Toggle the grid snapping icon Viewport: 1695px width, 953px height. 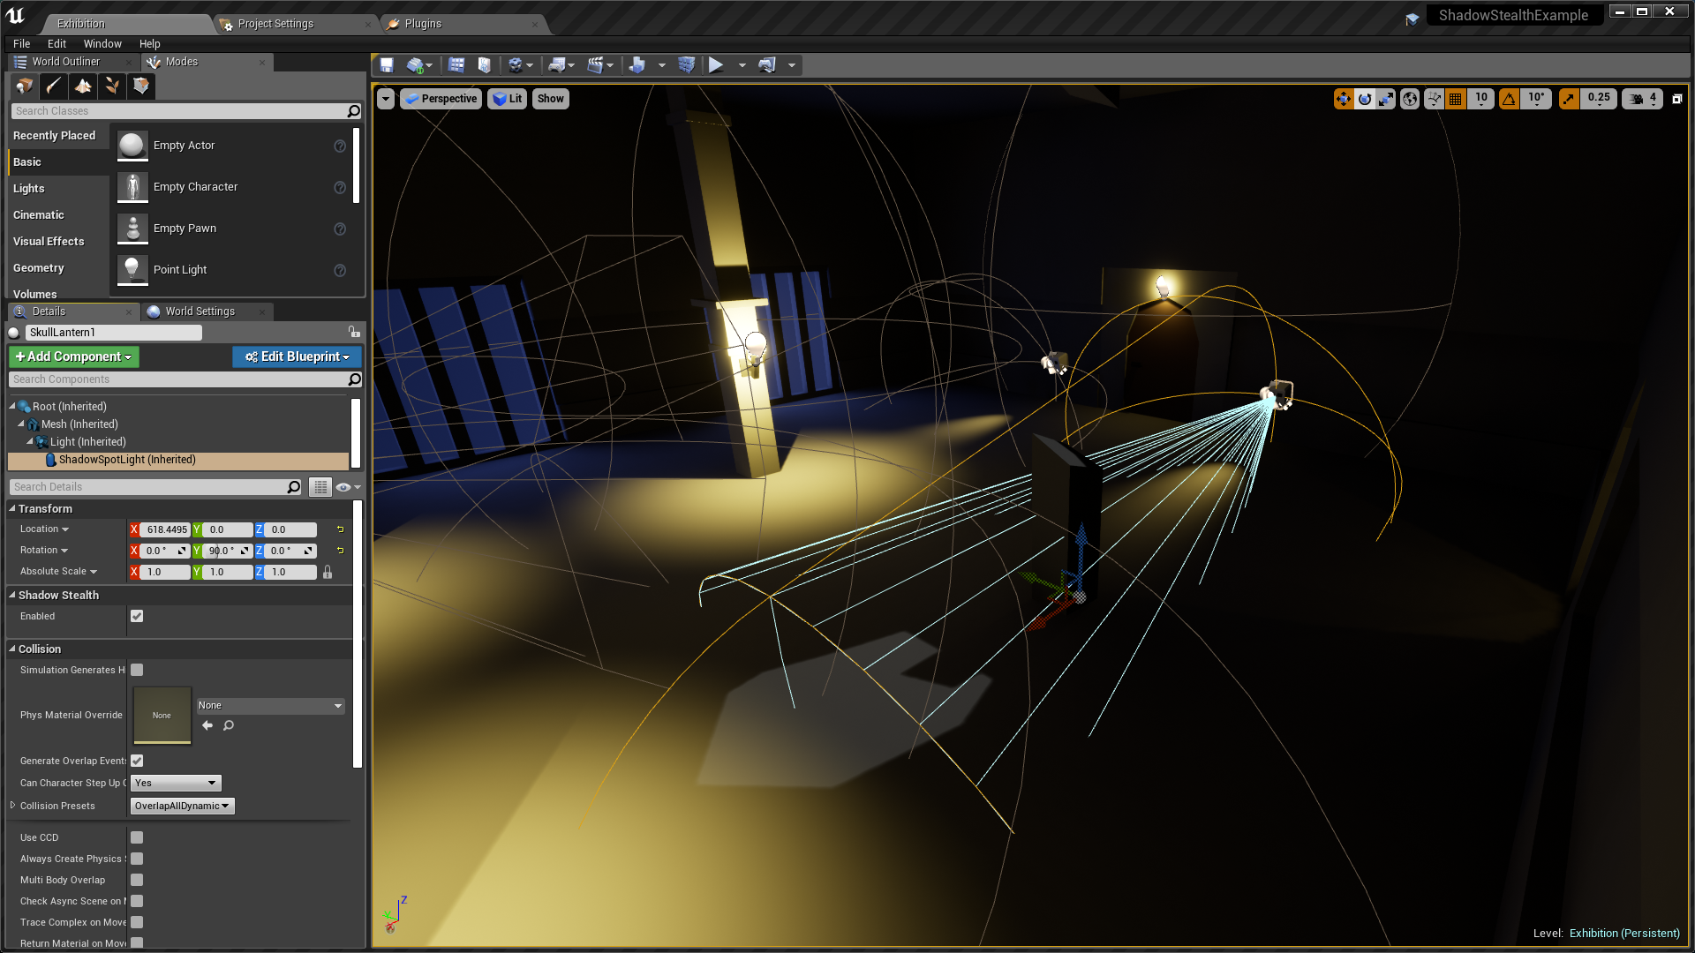(x=1456, y=99)
